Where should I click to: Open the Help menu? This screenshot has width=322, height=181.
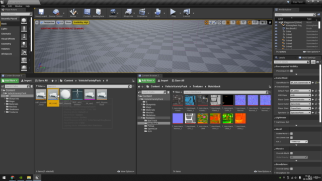coord(28,6)
